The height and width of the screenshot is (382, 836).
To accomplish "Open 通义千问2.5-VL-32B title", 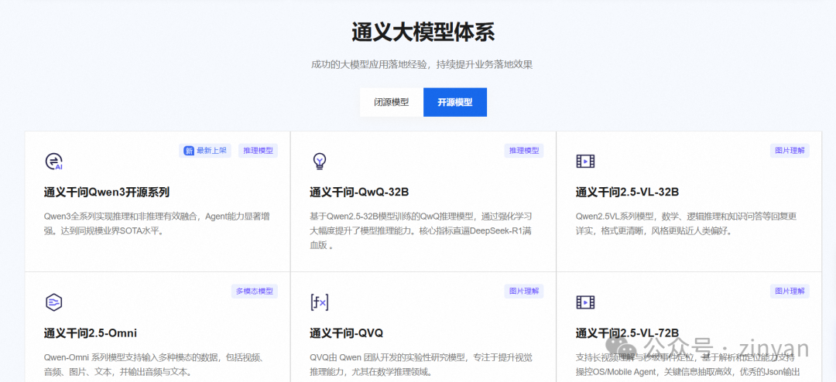I will 627,193.
